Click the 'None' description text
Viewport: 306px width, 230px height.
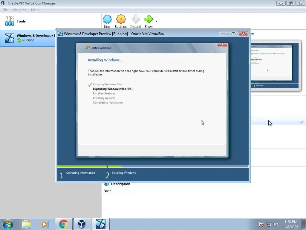point(108,191)
